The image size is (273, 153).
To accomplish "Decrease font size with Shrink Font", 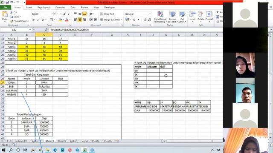I will tap(69, 14).
